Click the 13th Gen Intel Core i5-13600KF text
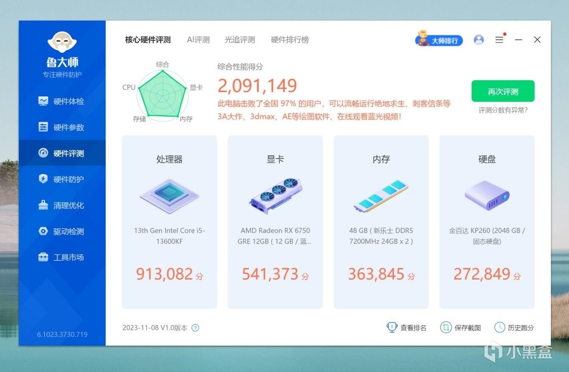569x372 pixels. [x=170, y=236]
